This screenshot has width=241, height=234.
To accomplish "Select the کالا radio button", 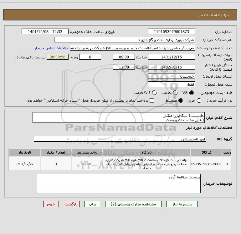I will pos(192,93).
